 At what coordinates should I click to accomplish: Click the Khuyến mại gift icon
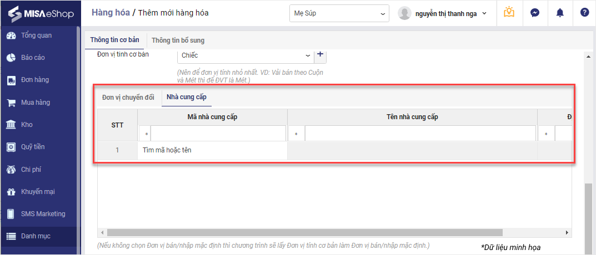point(12,192)
